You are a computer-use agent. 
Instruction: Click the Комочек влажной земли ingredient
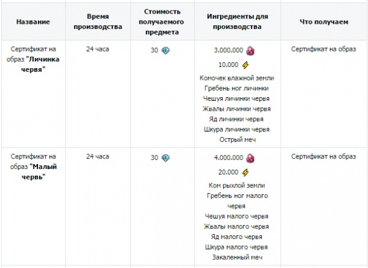(x=237, y=78)
